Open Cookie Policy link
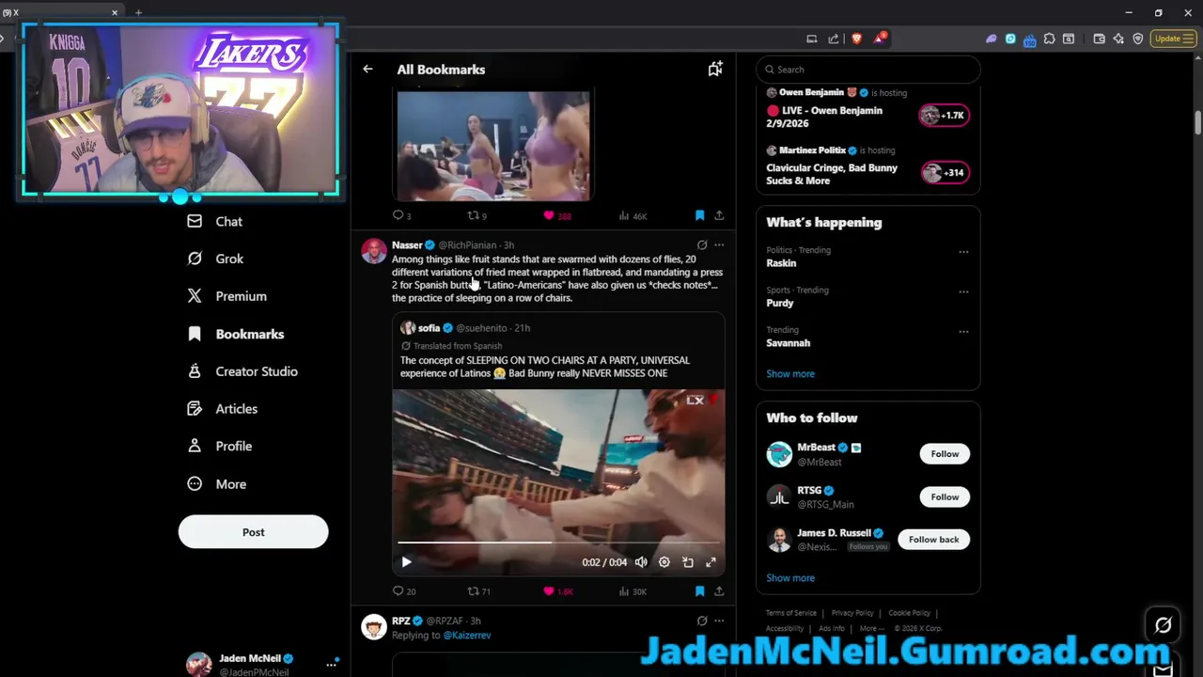The image size is (1203, 677). tap(909, 613)
